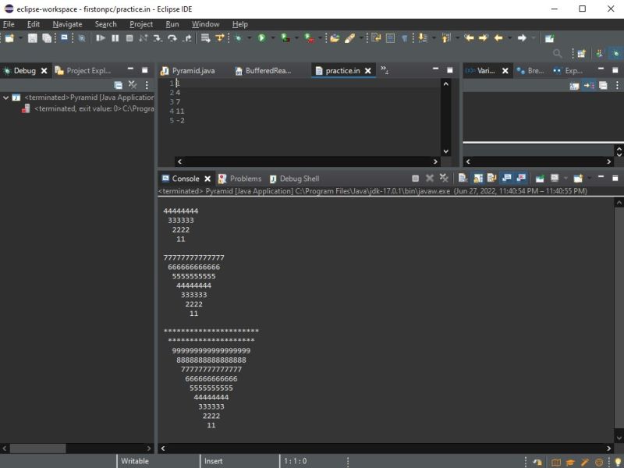Viewport: 624px width, 468px height.
Task: Click the Step Over icon
Action: [172, 37]
